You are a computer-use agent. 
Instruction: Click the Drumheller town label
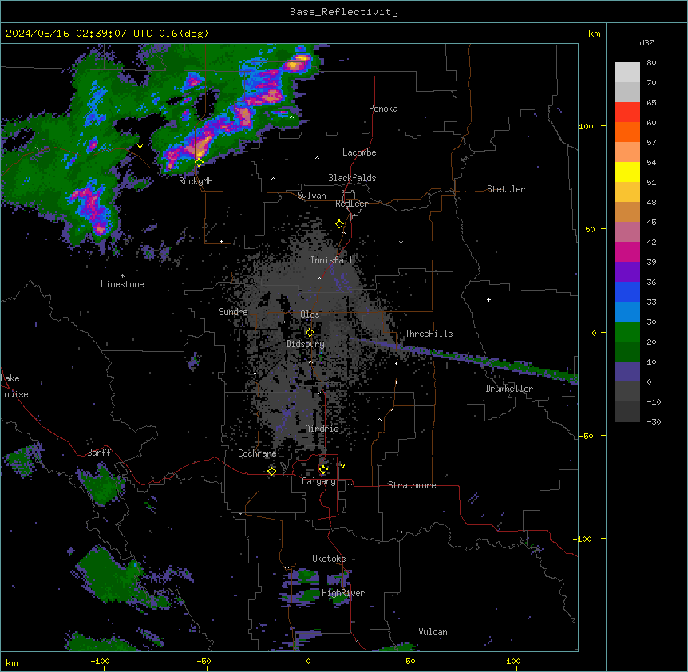click(509, 389)
